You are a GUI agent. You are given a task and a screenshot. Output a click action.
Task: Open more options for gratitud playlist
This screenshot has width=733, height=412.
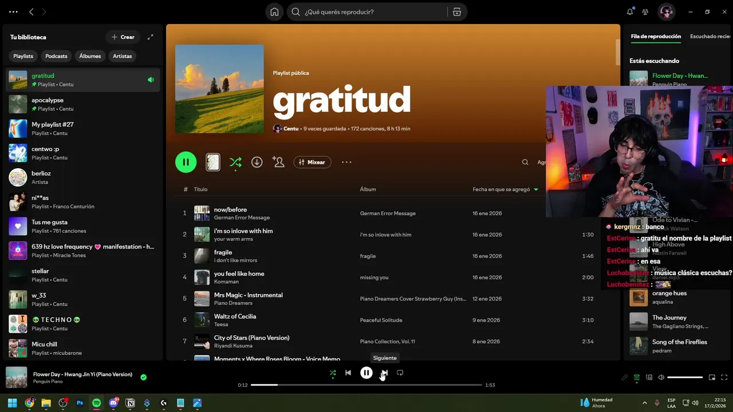(x=346, y=163)
